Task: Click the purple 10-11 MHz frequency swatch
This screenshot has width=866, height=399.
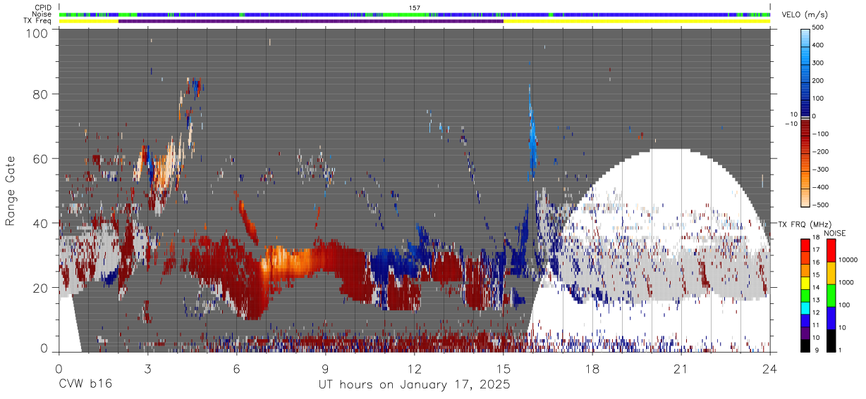Action: point(805,333)
